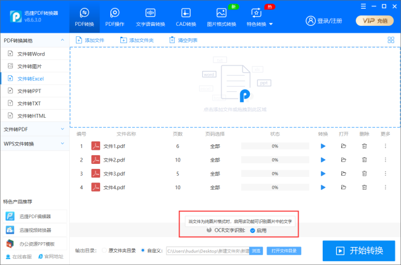Screen dimensions: 401x265
Task: Click the 0% progress bar of 文件1.pdf
Action: (x=275, y=146)
